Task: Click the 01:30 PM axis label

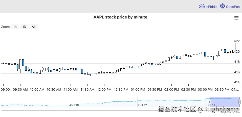Action: click(155, 89)
